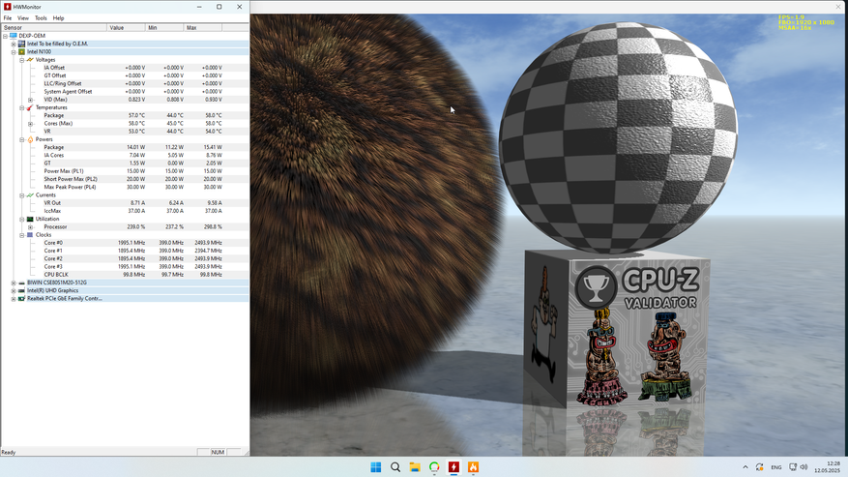Collapse the Voltages group

pos(22,60)
